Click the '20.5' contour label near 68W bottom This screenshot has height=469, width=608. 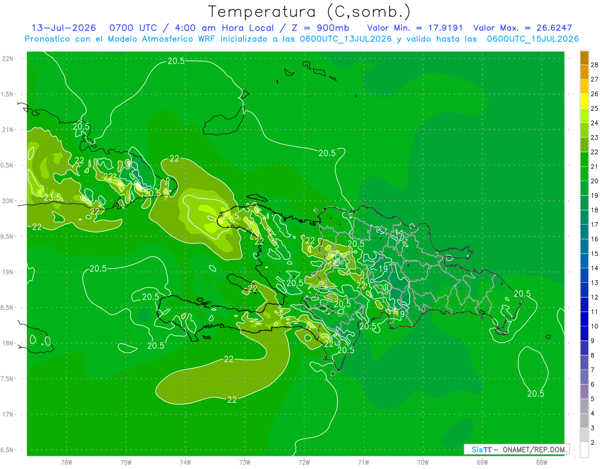536,393
